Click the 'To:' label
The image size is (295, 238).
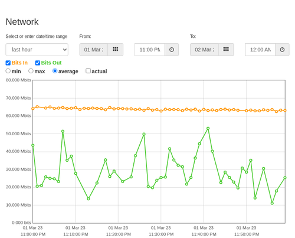coord(193,37)
